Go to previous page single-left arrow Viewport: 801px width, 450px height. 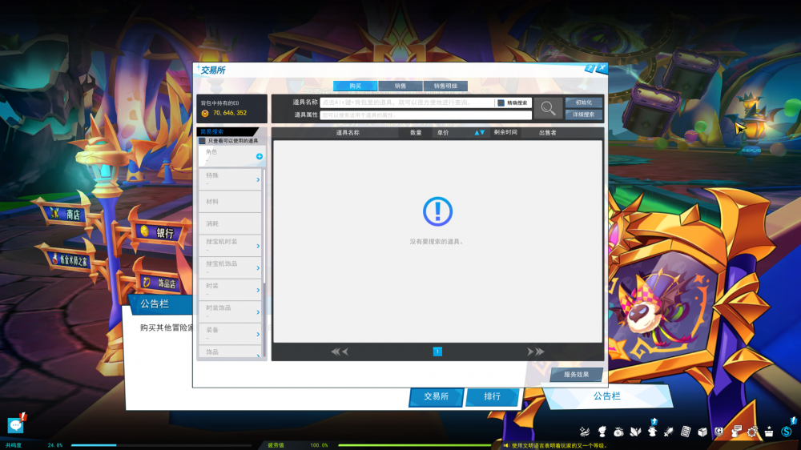tap(345, 352)
